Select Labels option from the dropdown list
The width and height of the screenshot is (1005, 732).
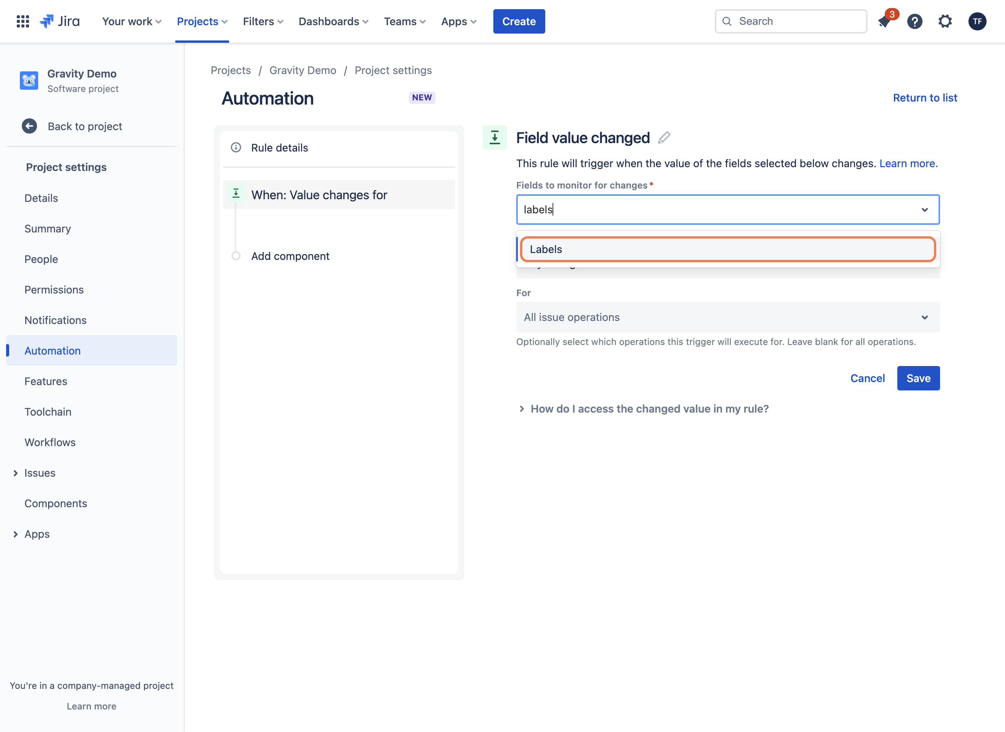tap(727, 249)
